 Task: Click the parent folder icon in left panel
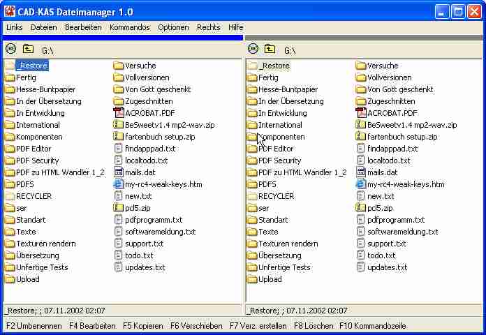click(28, 49)
